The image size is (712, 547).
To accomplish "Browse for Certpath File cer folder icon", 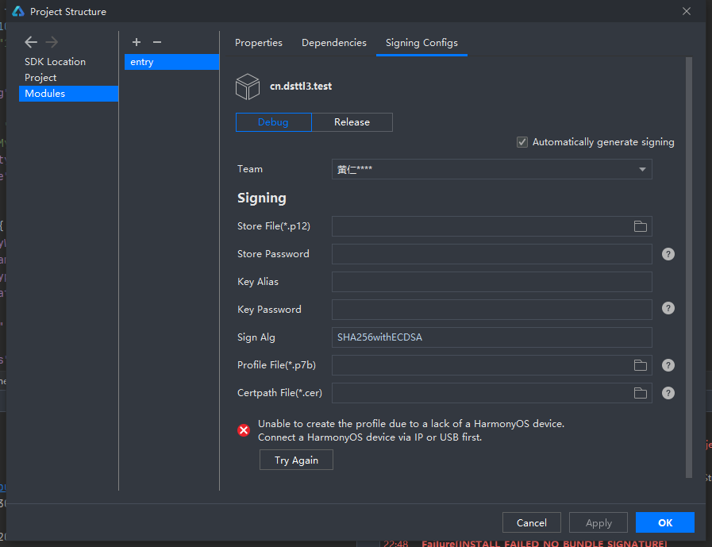I will [640, 393].
